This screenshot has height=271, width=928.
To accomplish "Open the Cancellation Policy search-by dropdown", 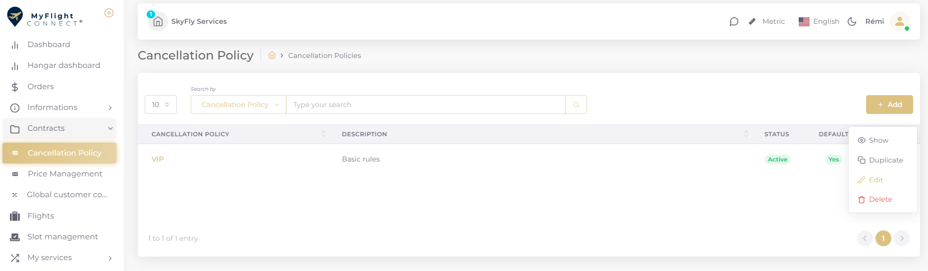I will (238, 105).
